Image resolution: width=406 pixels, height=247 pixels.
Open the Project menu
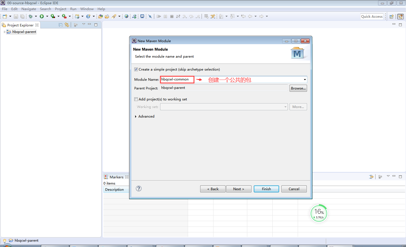tap(61, 9)
